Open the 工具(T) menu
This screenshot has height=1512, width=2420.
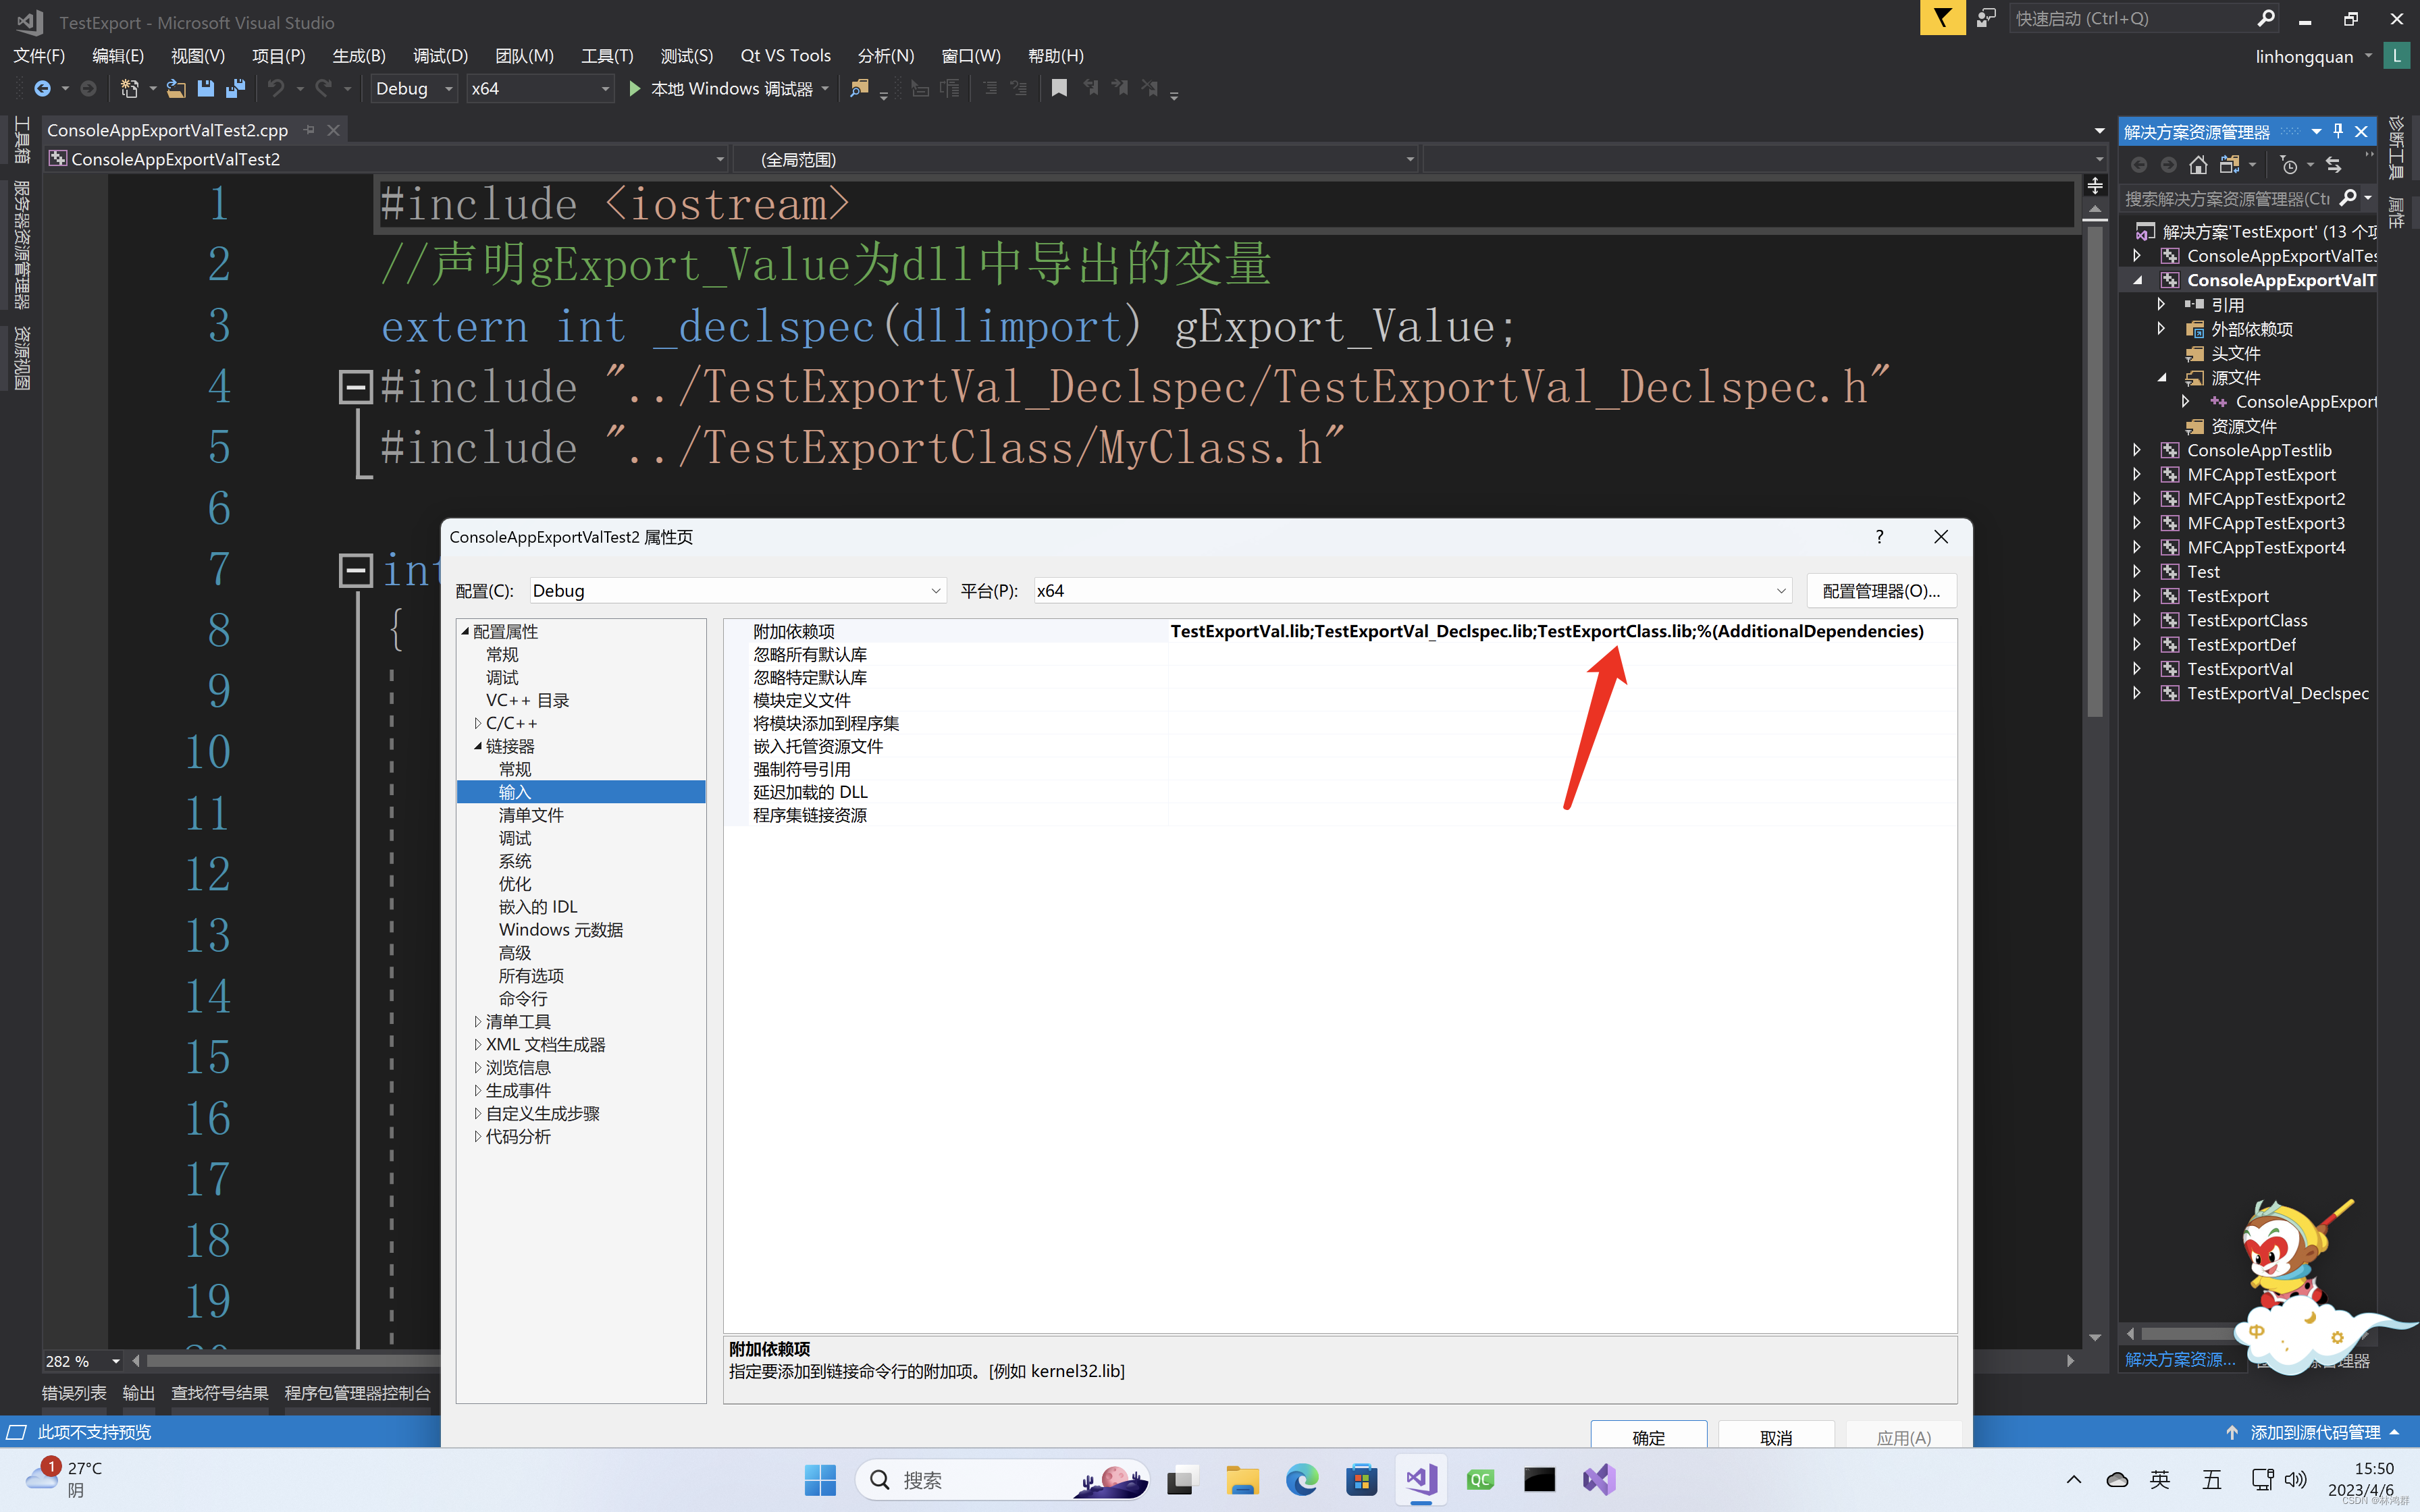[607, 56]
